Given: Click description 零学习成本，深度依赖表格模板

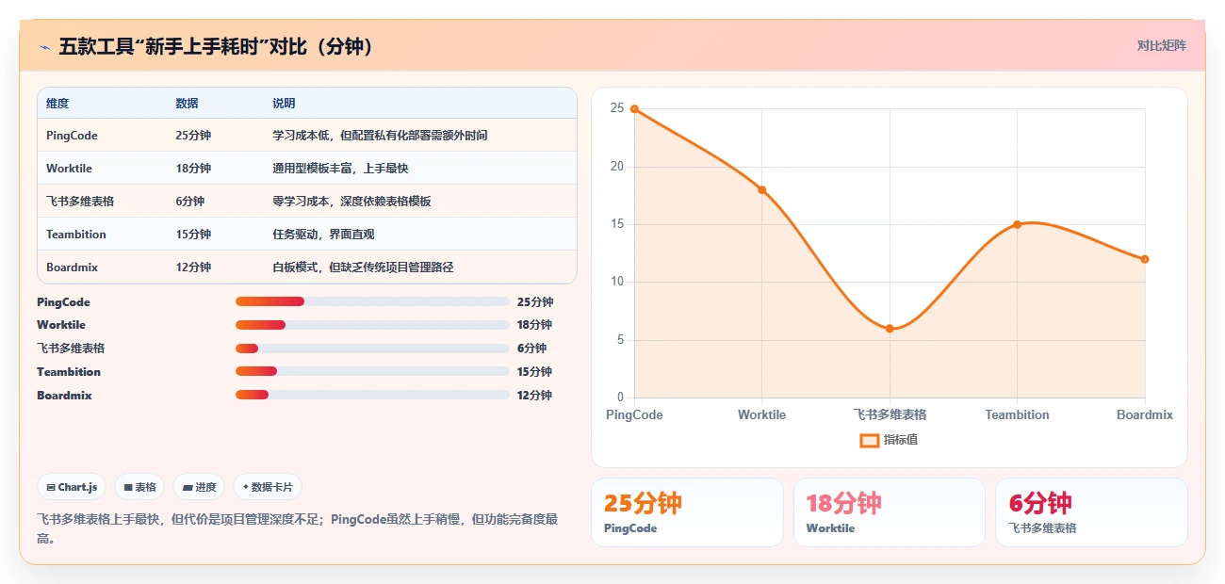Looking at the screenshot, I should [x=351, y=202].
